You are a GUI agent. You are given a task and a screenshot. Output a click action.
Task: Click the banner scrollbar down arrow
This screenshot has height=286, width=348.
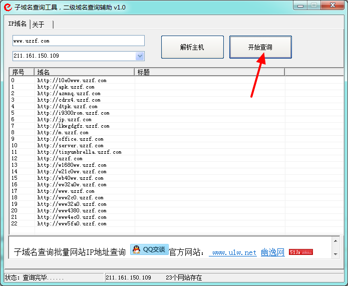click(335, 254)
